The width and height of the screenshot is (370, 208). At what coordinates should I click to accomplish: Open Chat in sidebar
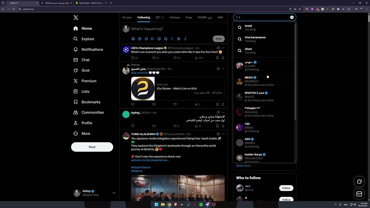82,60
